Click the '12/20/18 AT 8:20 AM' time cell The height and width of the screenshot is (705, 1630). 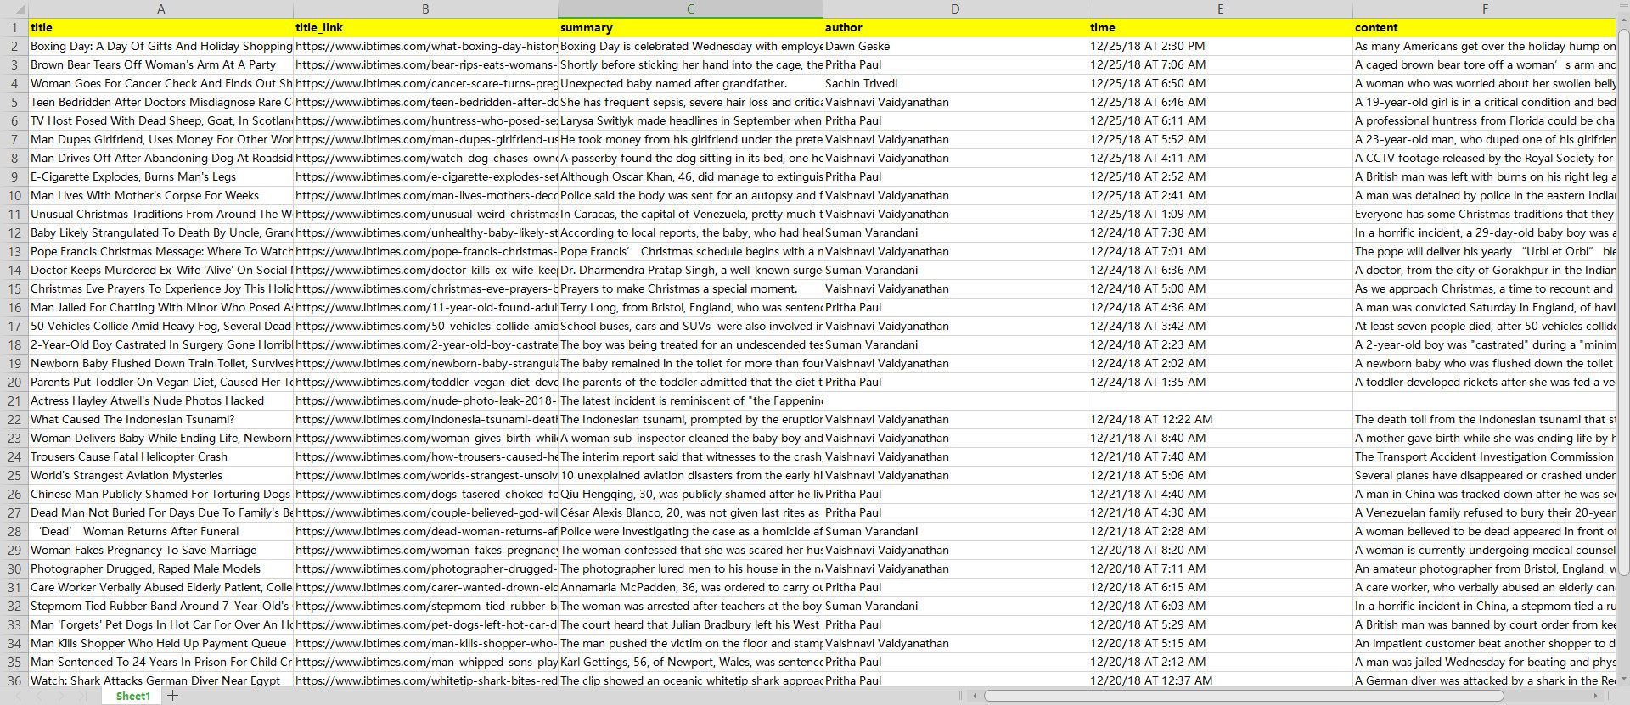click(x=1220, y=550)
